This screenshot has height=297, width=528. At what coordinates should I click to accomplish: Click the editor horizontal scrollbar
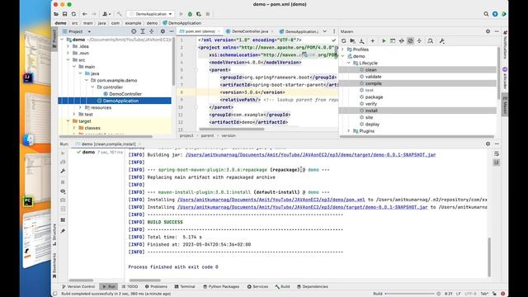pyautogui.click(x=232, y=129)
